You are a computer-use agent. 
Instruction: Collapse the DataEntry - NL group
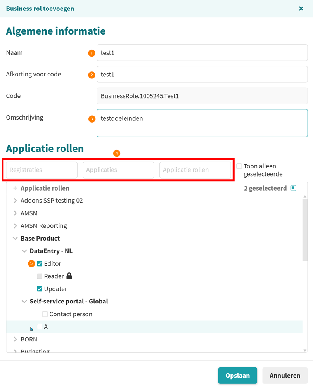pyautogui.click(x=24, y=251)
